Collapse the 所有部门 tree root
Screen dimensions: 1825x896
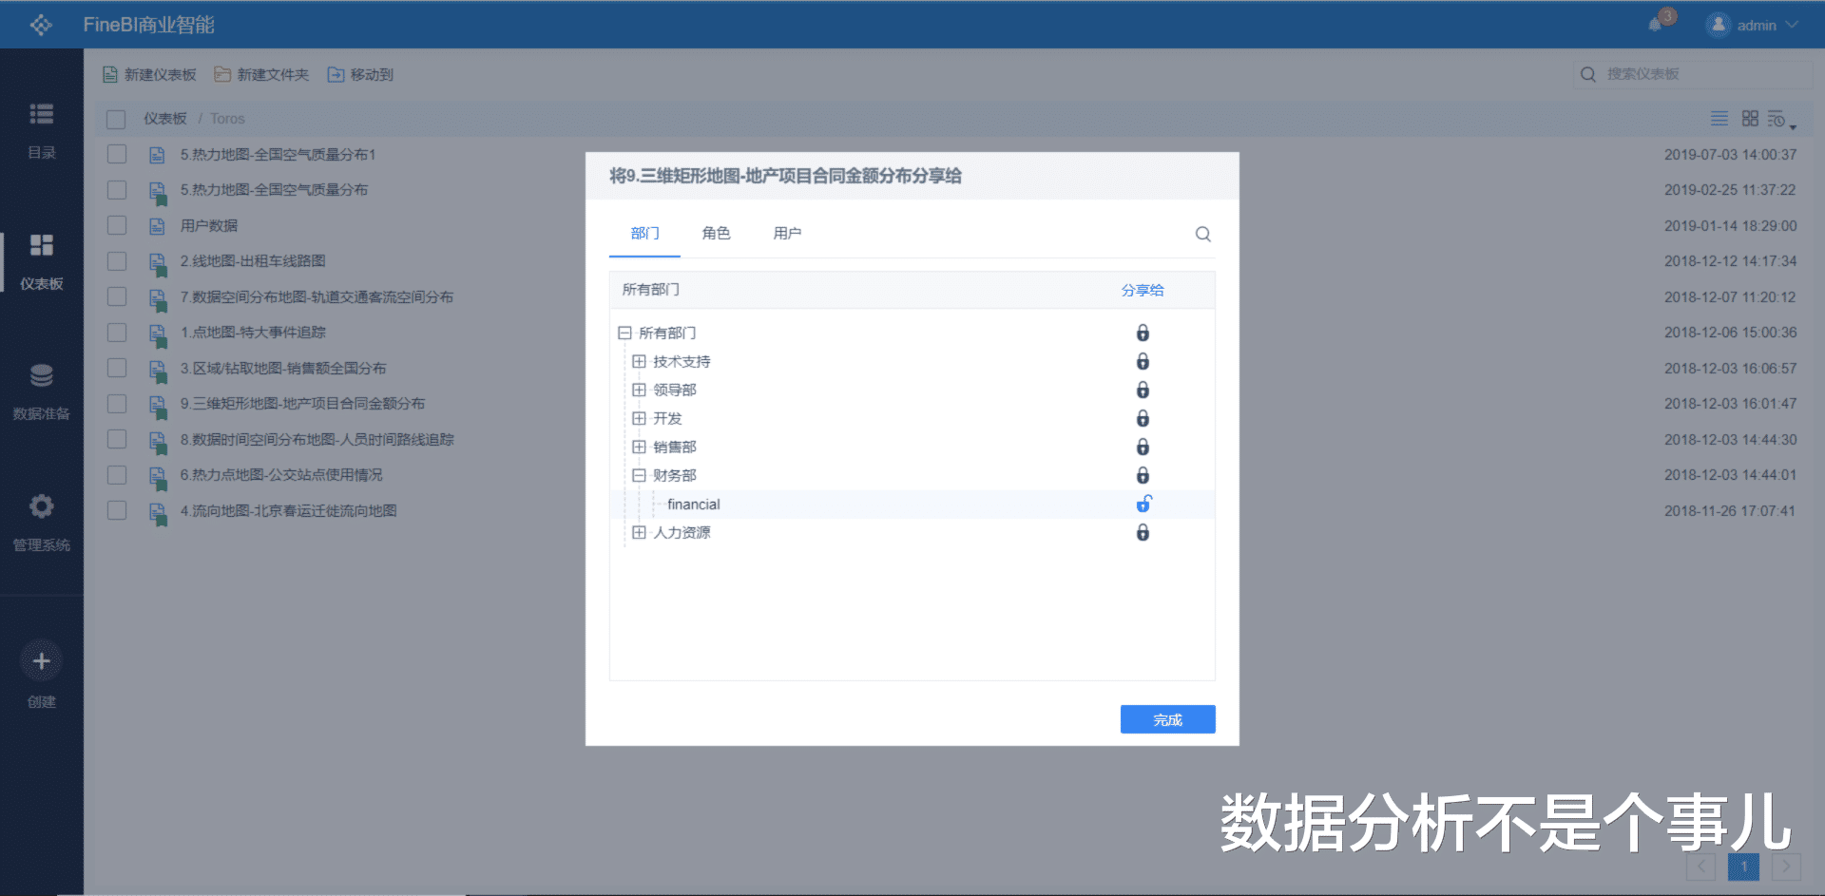pyautogui.click(x=624, y=333)
